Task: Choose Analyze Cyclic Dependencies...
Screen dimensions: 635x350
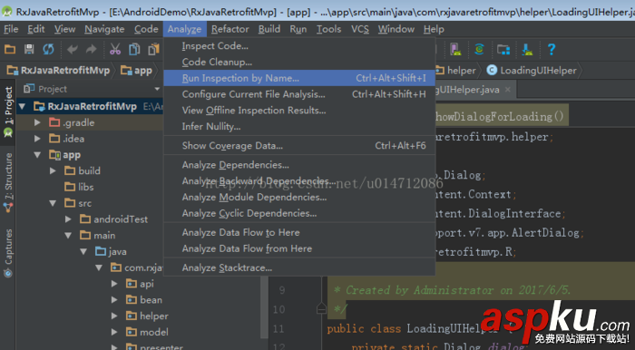Action: (299, 213)
